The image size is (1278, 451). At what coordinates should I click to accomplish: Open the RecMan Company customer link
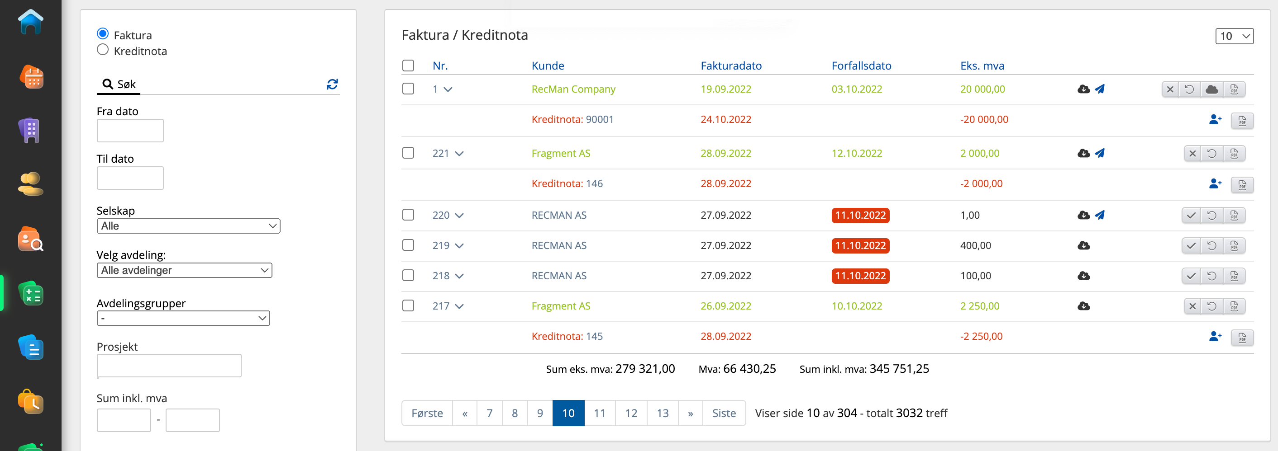click(573, 89)
